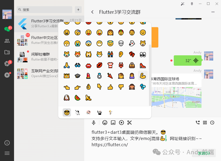The width and height of the screenshot is (221, 161).
Task: Pick the watermelon emoji
Action: coord(77,98)
